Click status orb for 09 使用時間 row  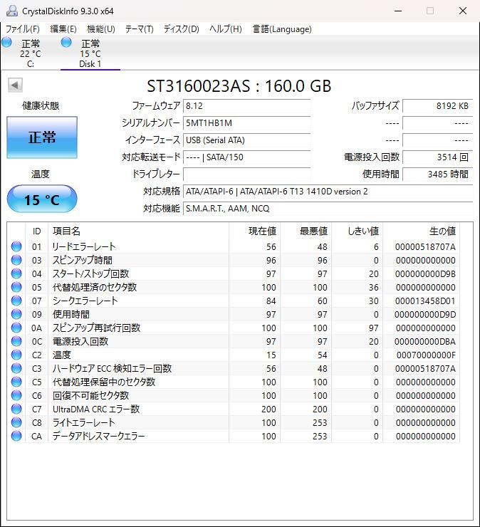point(16,314)
